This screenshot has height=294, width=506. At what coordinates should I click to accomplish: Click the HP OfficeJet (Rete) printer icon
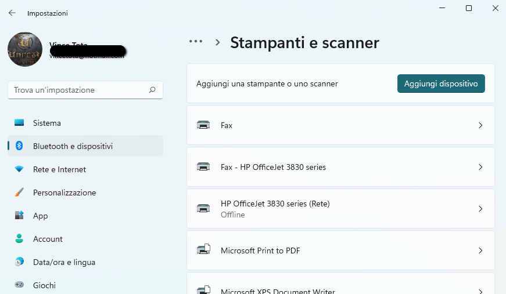(203, 208)
